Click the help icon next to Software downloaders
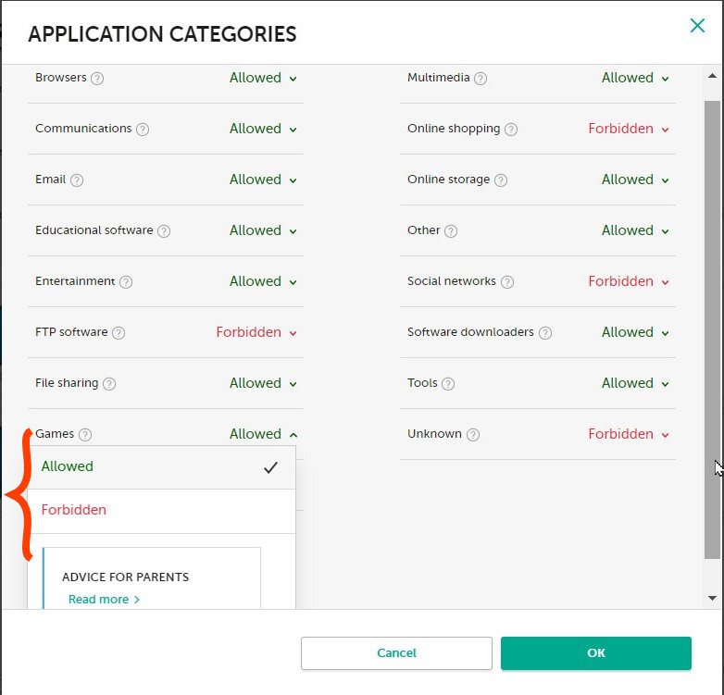724x695 pixels. point(545,333)
